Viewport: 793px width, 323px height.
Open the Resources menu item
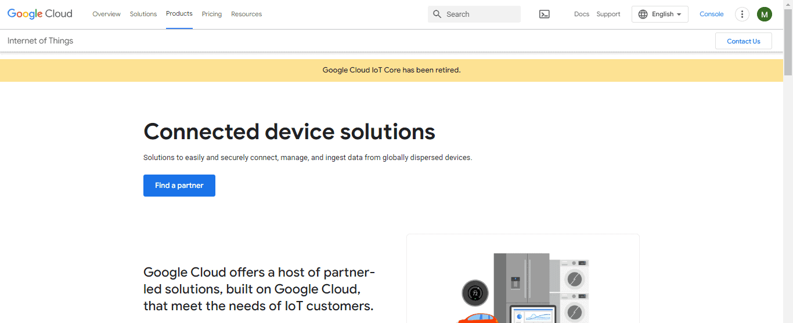click(246, 14)
